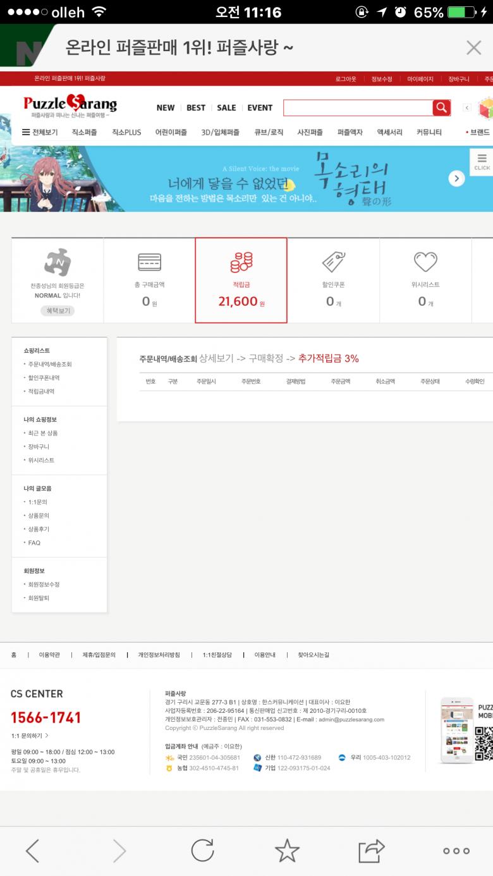Click the search input field
Screen dimensions: 493x876
tap(357, 107)
